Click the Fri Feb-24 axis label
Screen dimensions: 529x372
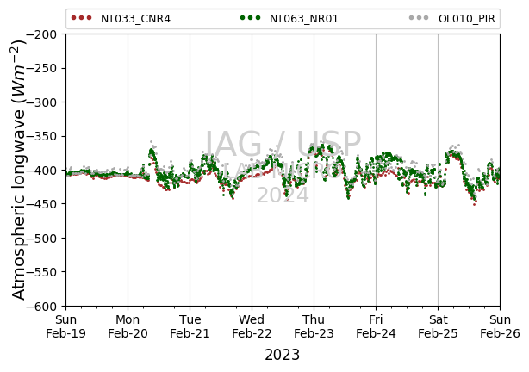(x=376, y=326)
